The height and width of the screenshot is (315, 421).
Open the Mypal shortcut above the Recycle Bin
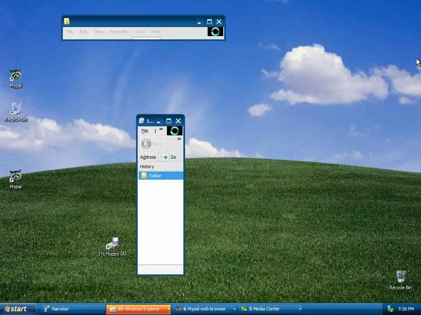point(16,78)
